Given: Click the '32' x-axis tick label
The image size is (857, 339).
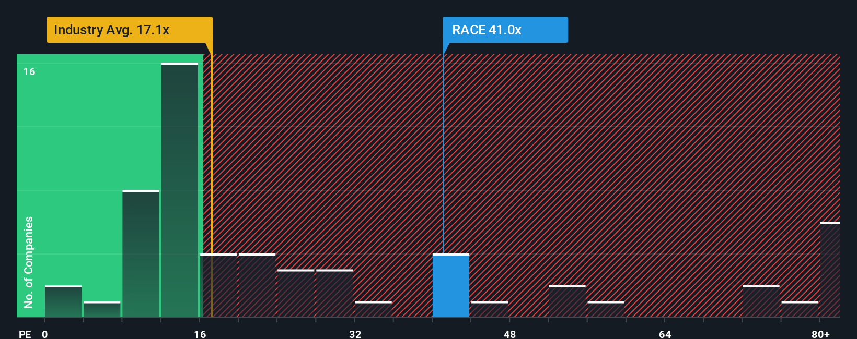Looking at the screenshot, I should pyautogui.click(x=355, y=334).
